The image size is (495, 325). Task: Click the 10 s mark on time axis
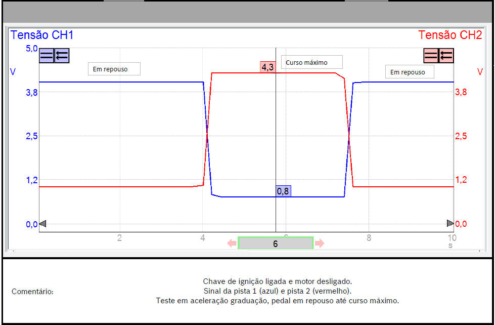[451, 237]
